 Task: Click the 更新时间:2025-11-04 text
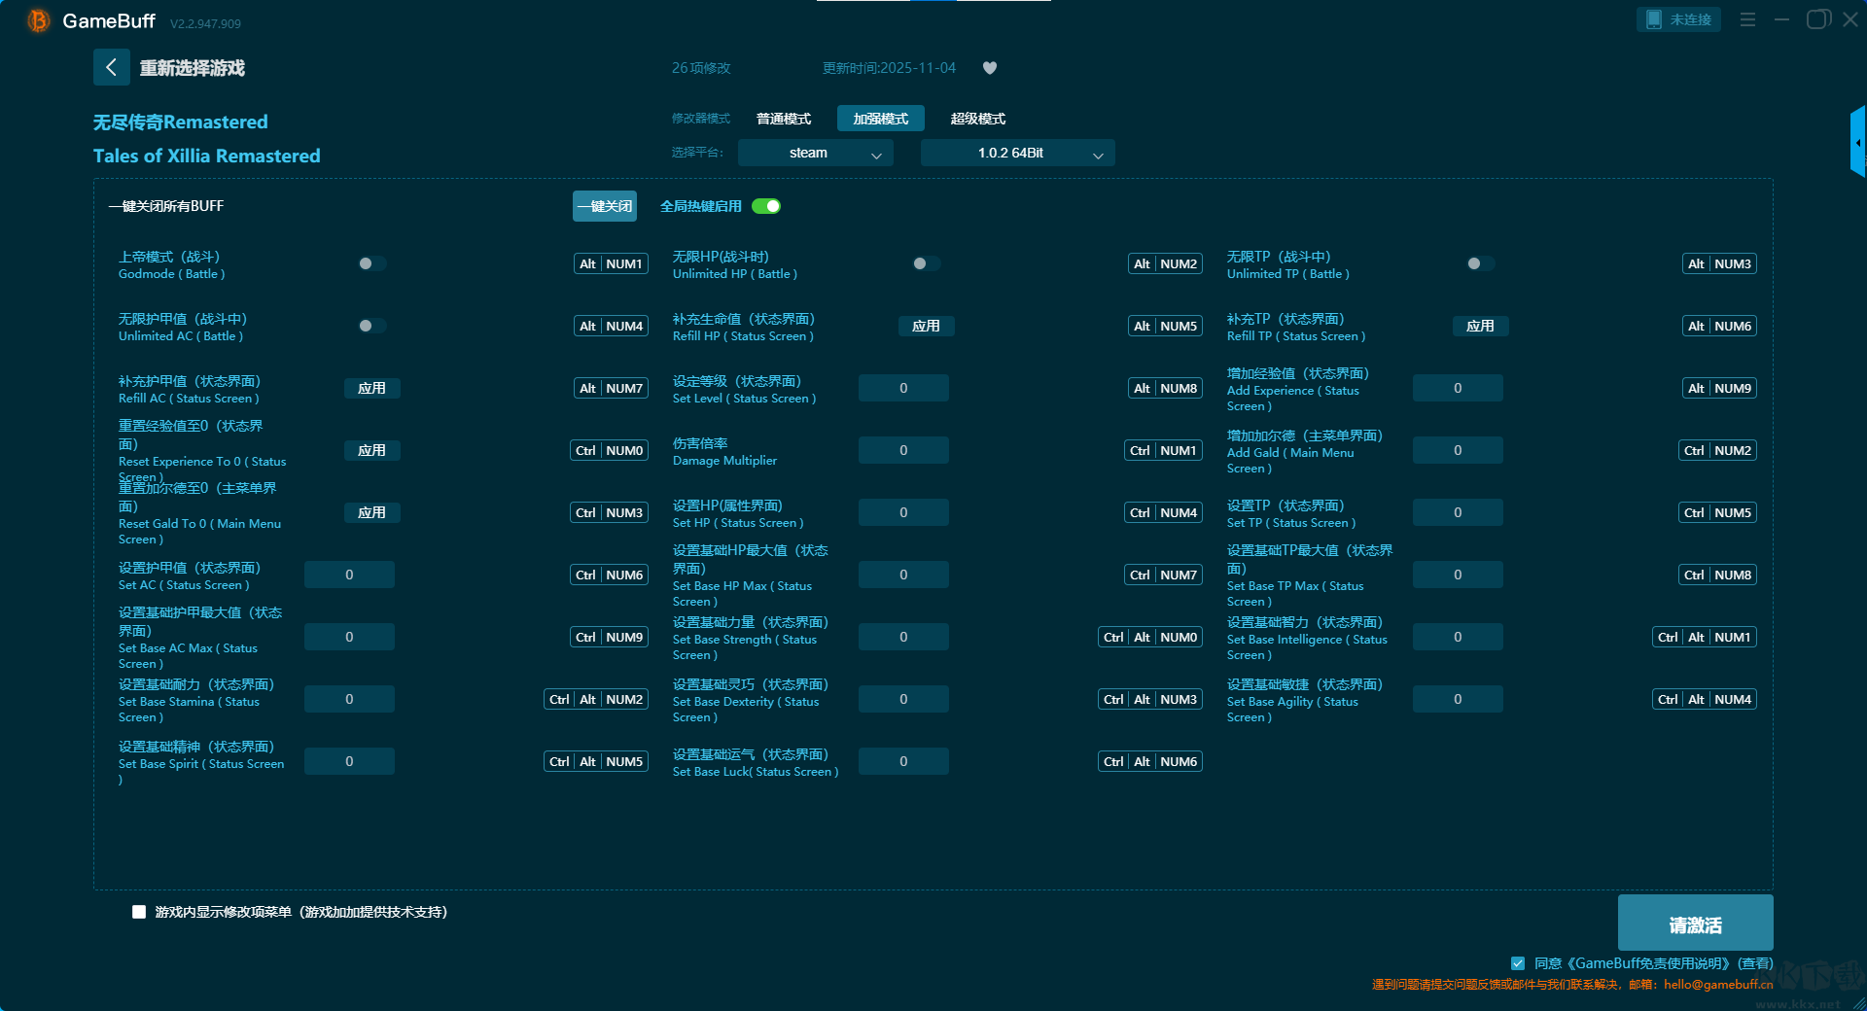[889, 68]
